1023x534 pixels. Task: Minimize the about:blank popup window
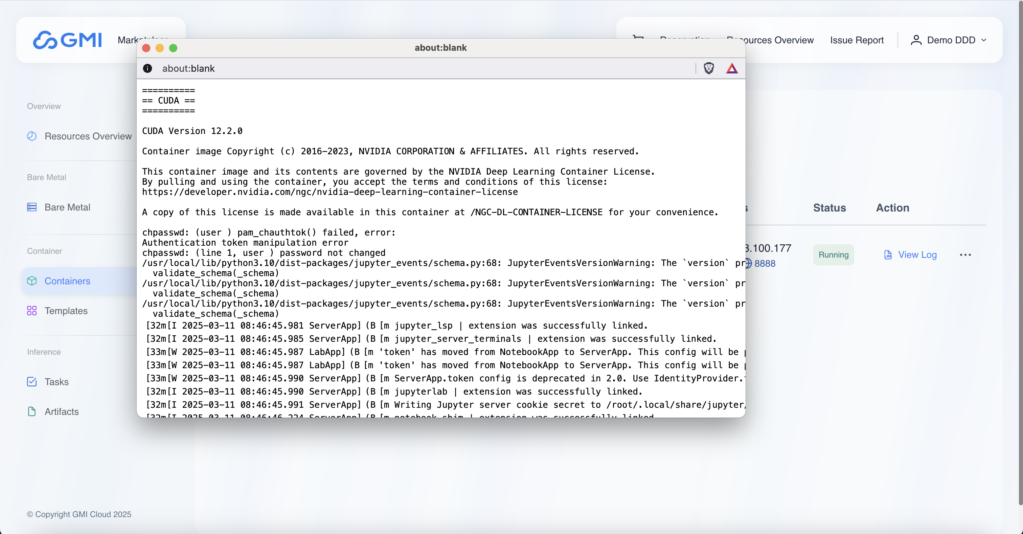(160, 48)
